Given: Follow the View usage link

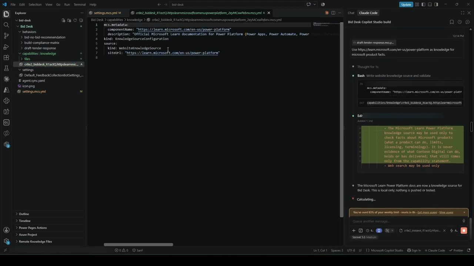Looking at the screenshot, I should 446,212.
